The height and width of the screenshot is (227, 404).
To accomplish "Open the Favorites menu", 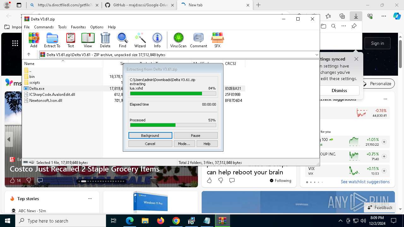I will [x=78, y=27].
